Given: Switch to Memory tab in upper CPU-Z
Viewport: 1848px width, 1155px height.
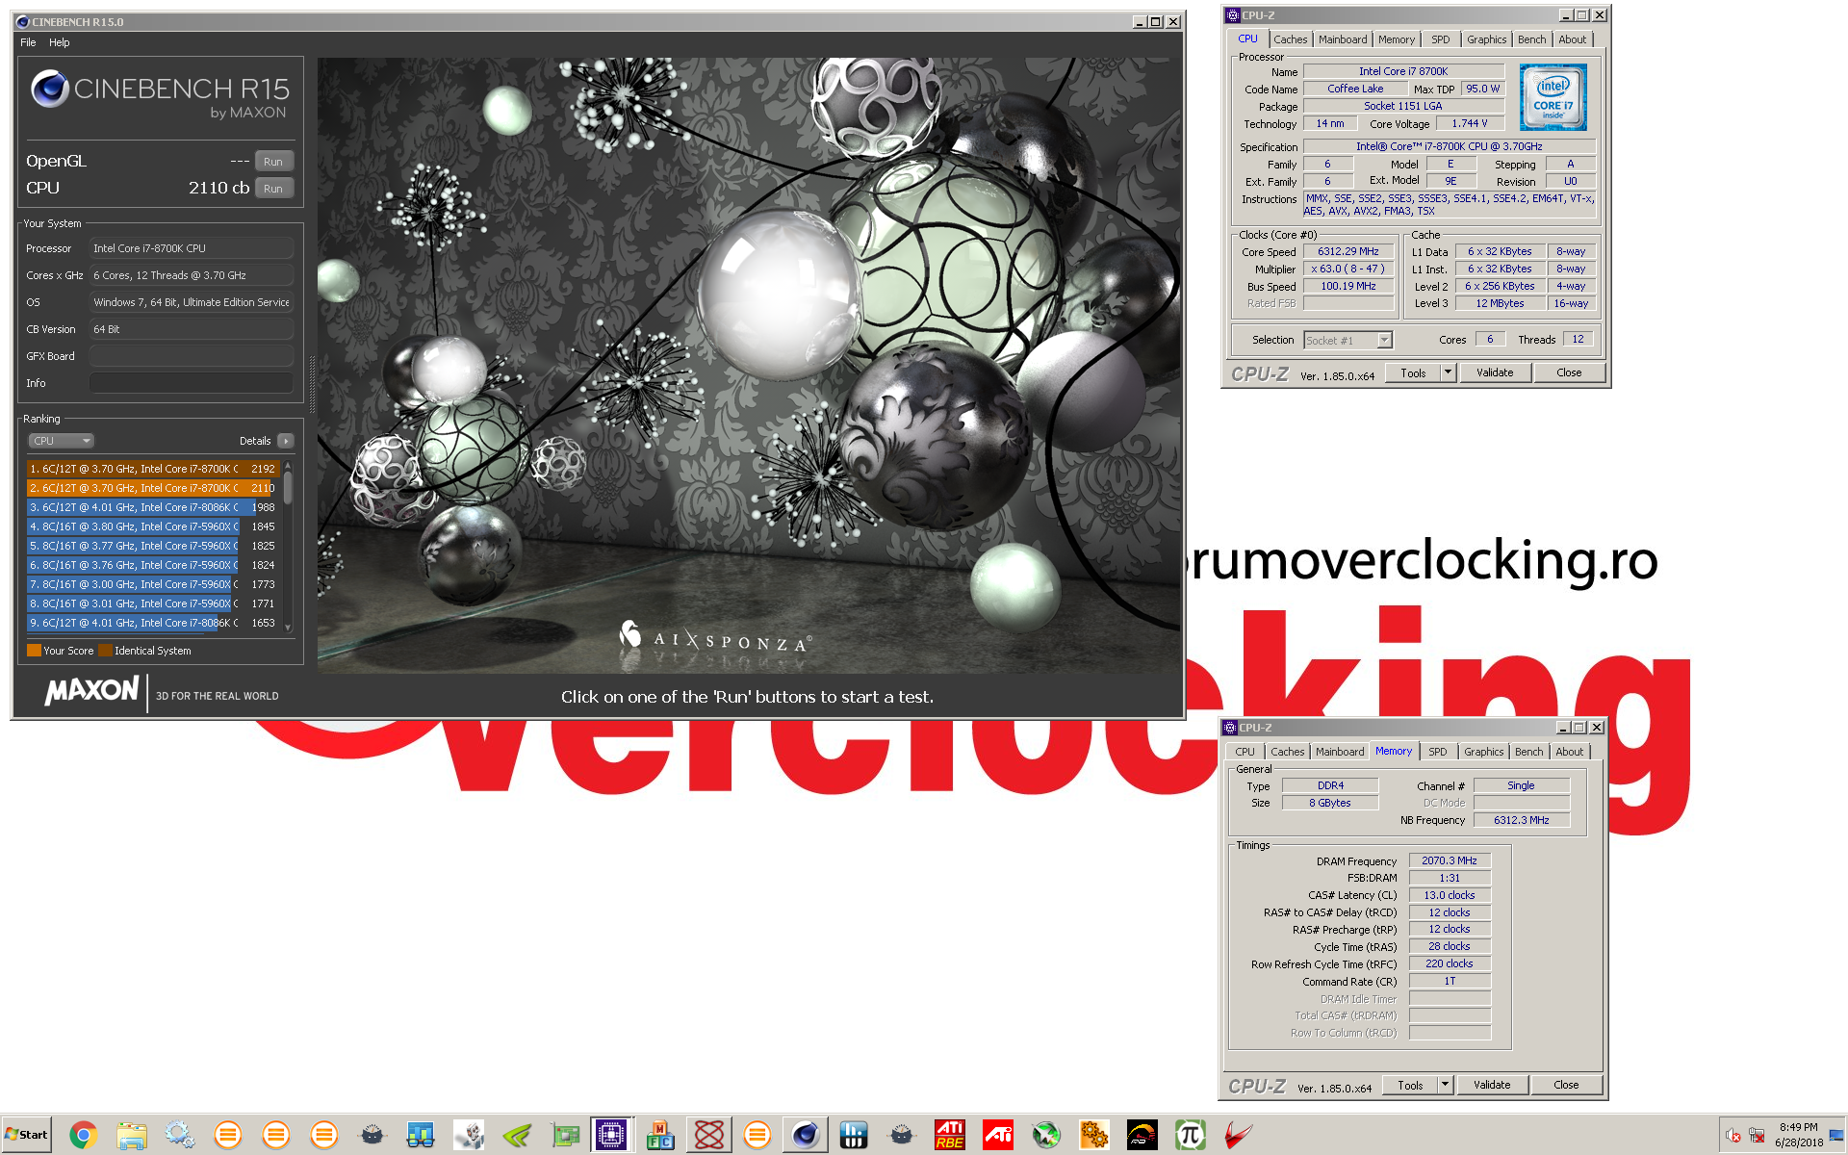Looking at the screenshot, I should pyautogui.click(x=1396, y=39).
